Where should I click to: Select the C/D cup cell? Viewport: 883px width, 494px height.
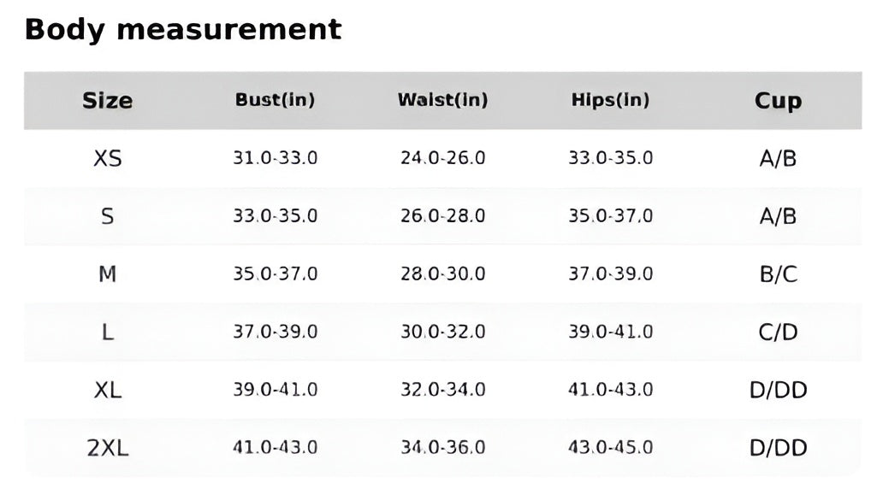tap(778, 332)
